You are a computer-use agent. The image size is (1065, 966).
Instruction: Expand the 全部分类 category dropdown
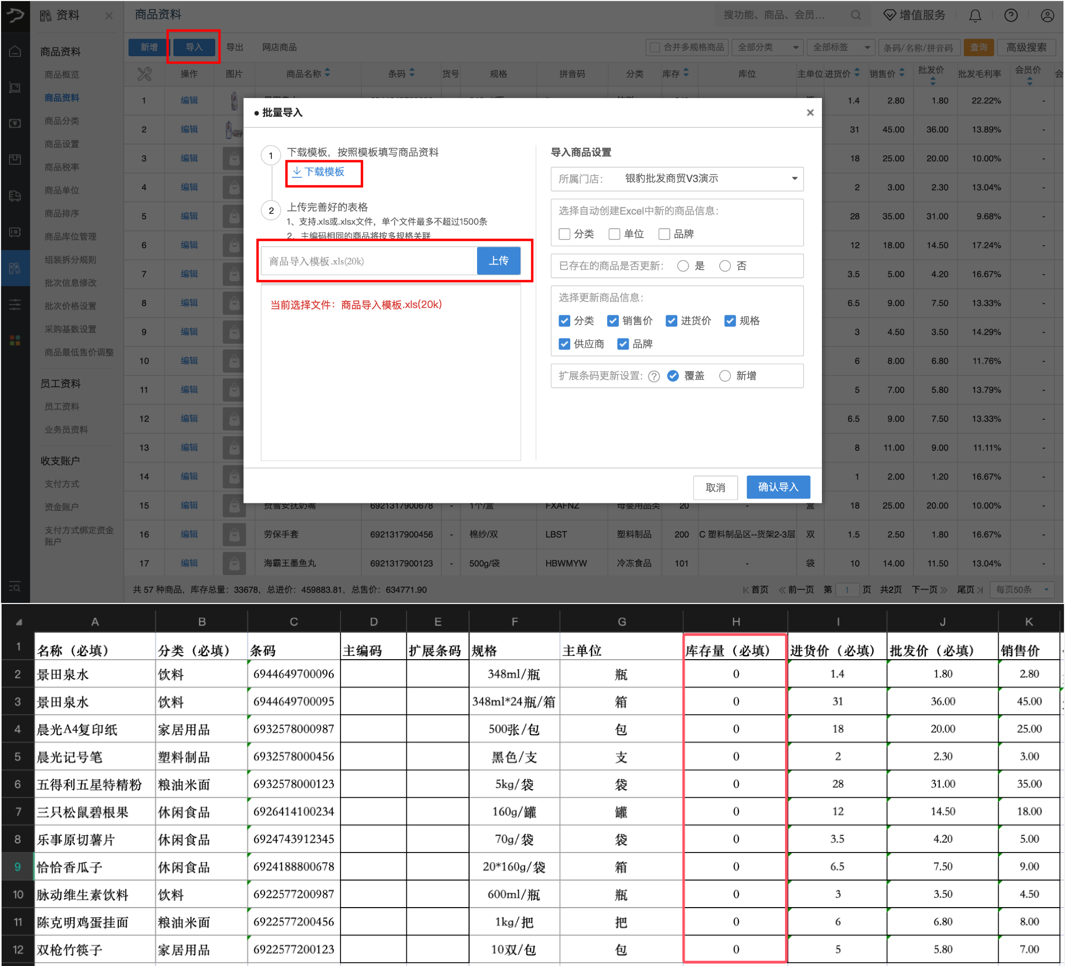click(767, 47)
